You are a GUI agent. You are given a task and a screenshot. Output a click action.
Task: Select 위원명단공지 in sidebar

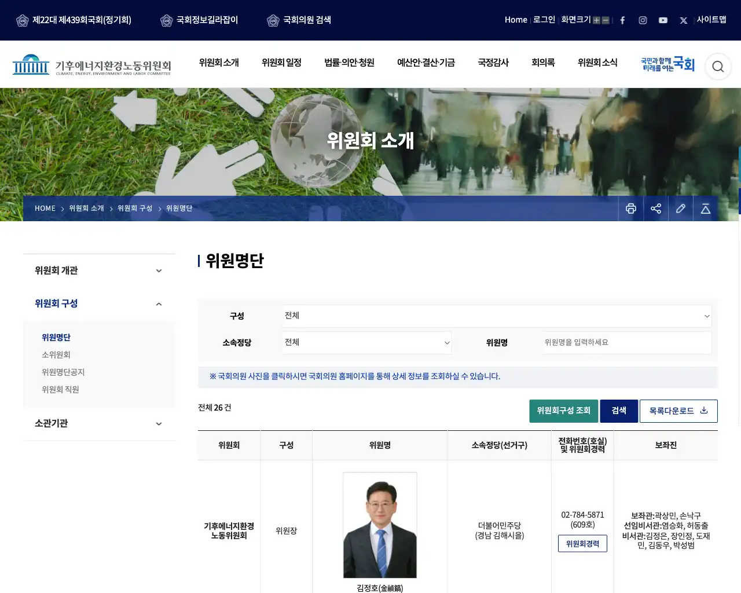63,372
